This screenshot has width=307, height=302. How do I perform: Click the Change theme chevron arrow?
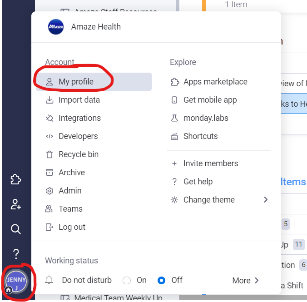coord(266,199)
